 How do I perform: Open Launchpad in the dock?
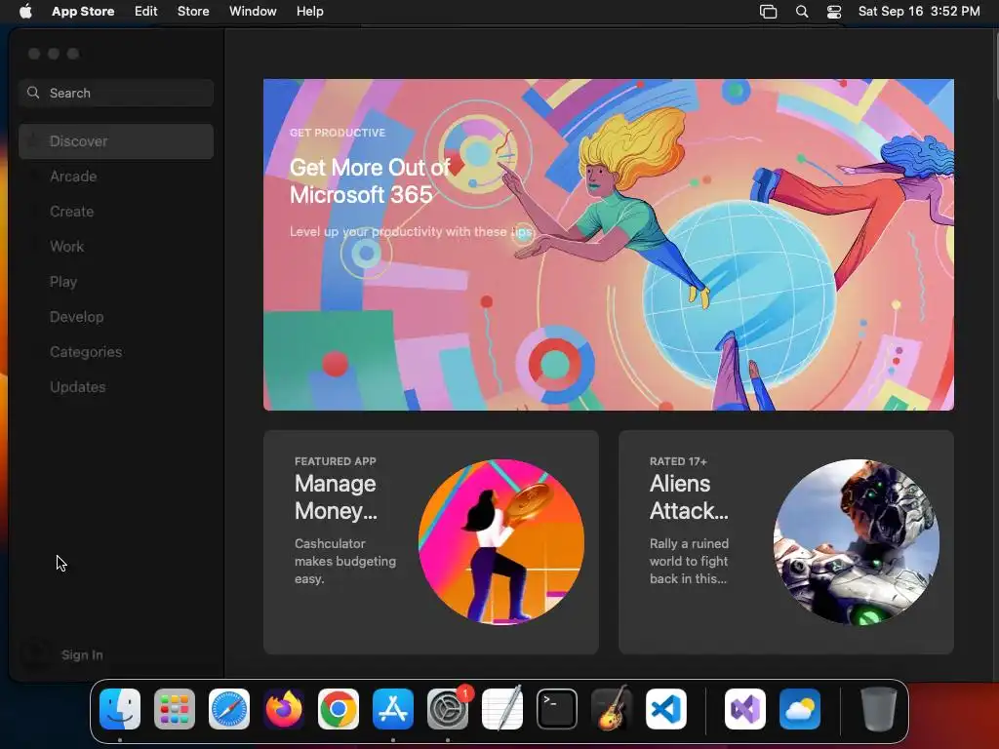click(175, 709)
